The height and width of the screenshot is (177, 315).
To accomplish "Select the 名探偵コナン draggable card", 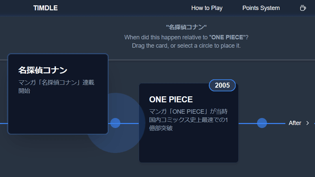I will (58, 94).
